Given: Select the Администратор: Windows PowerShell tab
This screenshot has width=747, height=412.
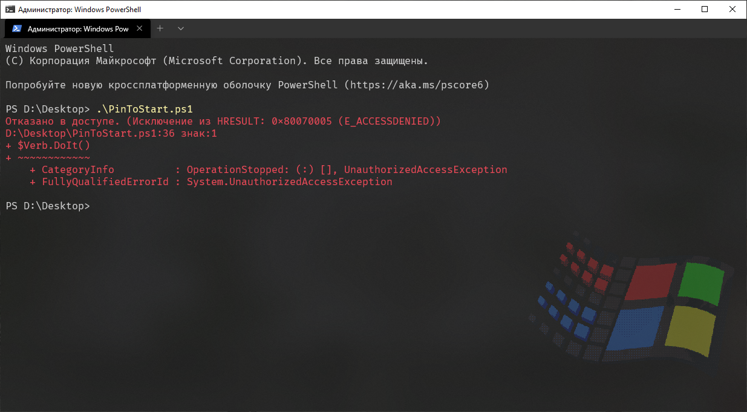Looking at the screenshot, I should click(x=77, y=28).
